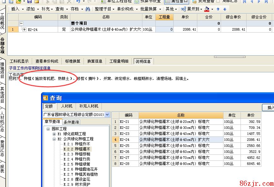Collapse the E2 公共绿化种植工程 node
This screenshot has width=274, height=187.
click(54, 139)
